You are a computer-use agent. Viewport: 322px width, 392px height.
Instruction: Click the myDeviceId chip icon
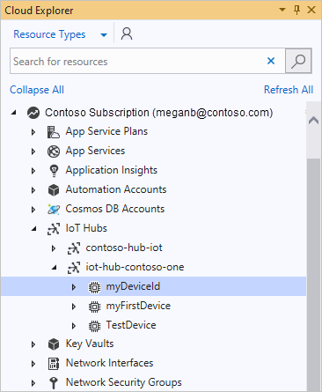94,287
